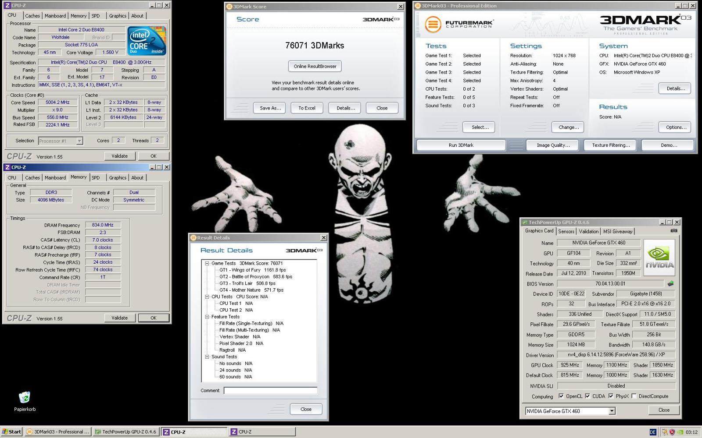Click the Intel Core 2 Duo logo
702x438 pixels.
coord(147,41)
